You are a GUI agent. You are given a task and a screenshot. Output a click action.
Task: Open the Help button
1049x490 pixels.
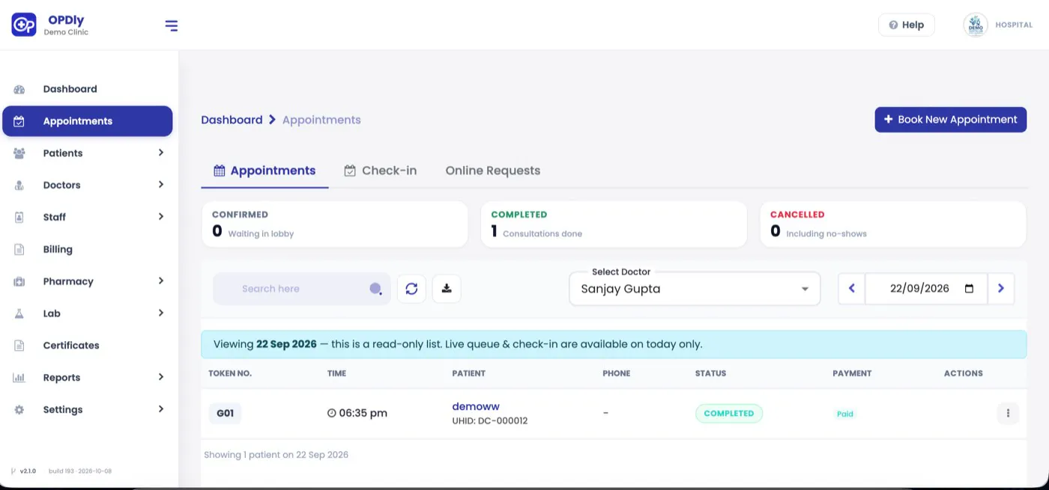(907, 25)
